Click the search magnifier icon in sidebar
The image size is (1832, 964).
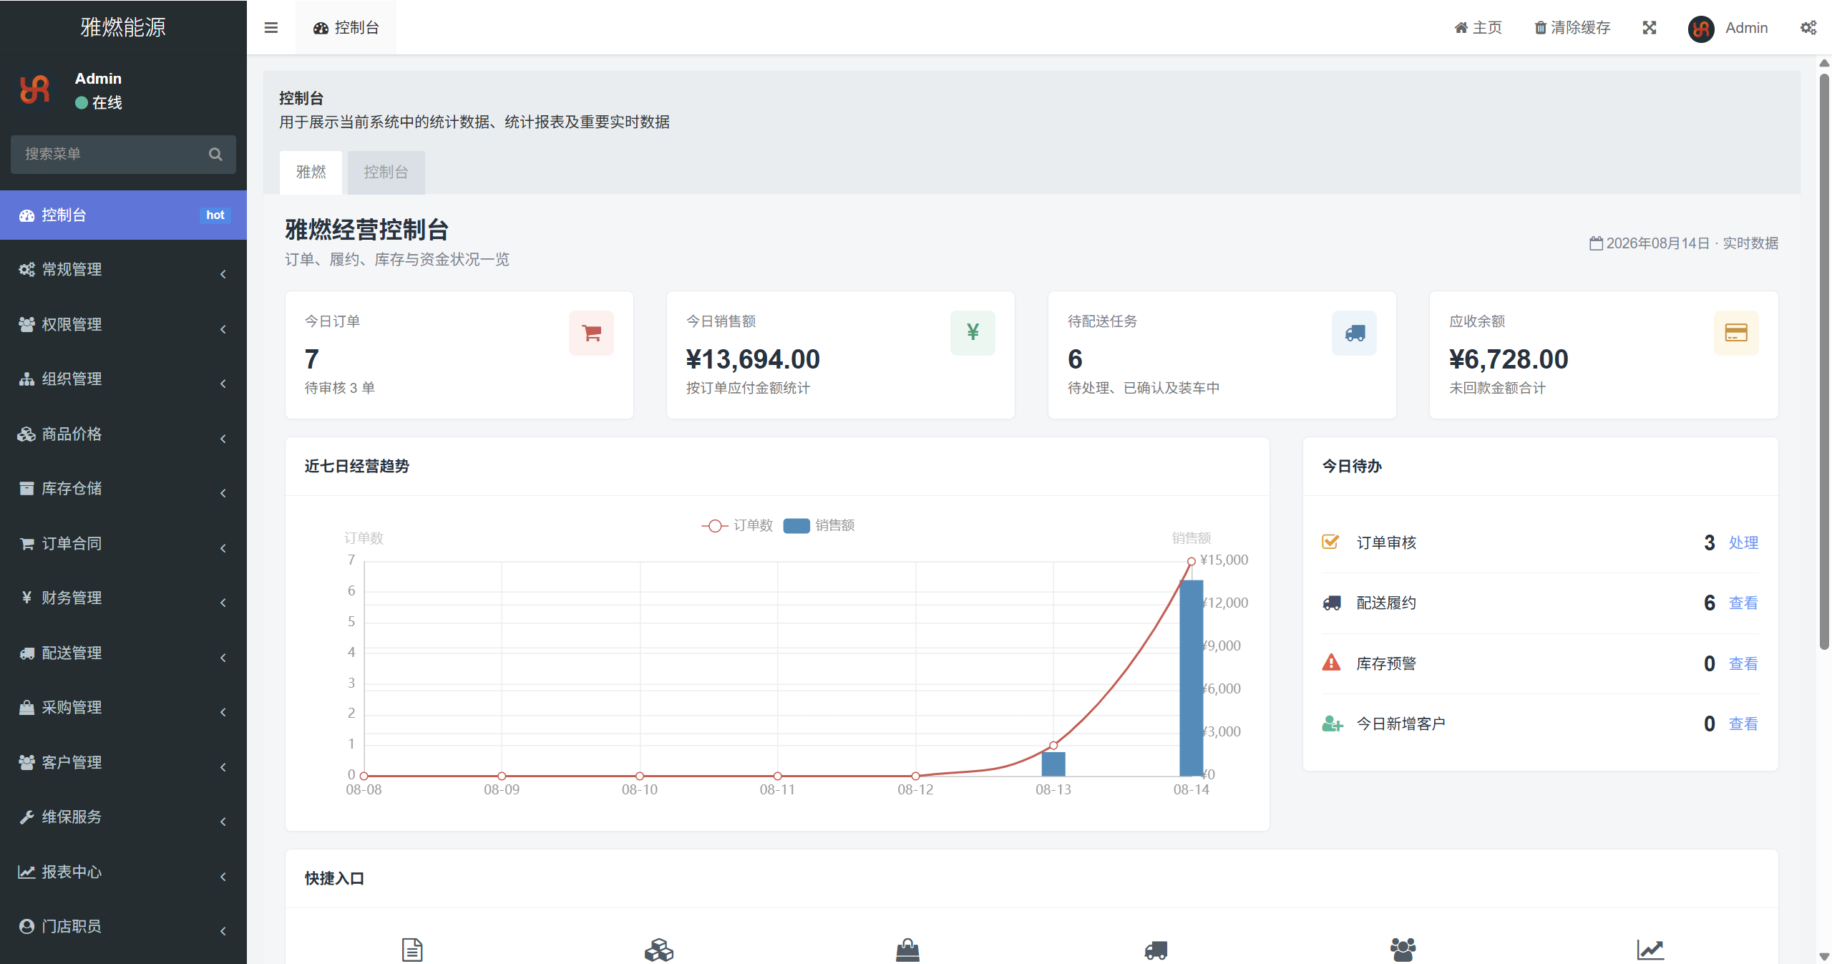click(215, 154)
